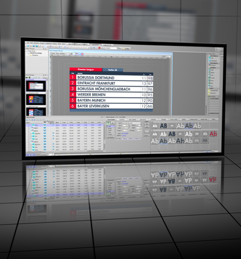Open the File menu

tap(28, 43)
